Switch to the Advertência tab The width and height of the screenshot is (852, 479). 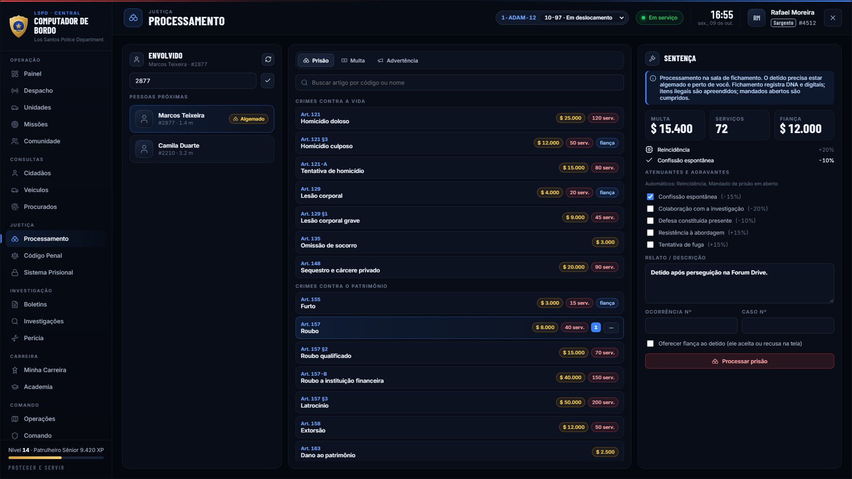pos(398,61)
